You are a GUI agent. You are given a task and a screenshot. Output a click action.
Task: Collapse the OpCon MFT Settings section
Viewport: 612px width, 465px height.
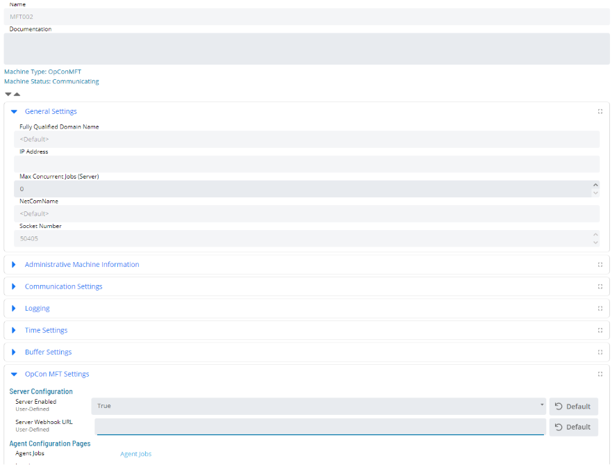point(14,374)
